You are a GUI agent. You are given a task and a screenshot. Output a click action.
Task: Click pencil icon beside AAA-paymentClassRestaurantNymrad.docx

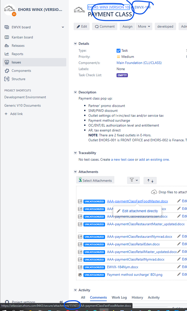pos(179,236)
